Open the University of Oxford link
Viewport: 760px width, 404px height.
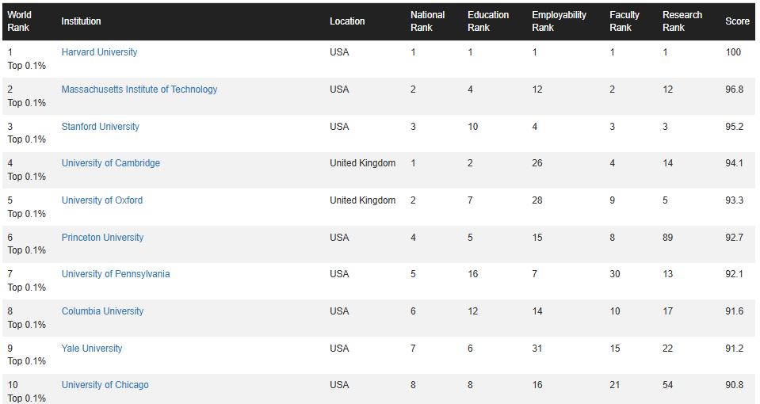(x=102, y=200)
